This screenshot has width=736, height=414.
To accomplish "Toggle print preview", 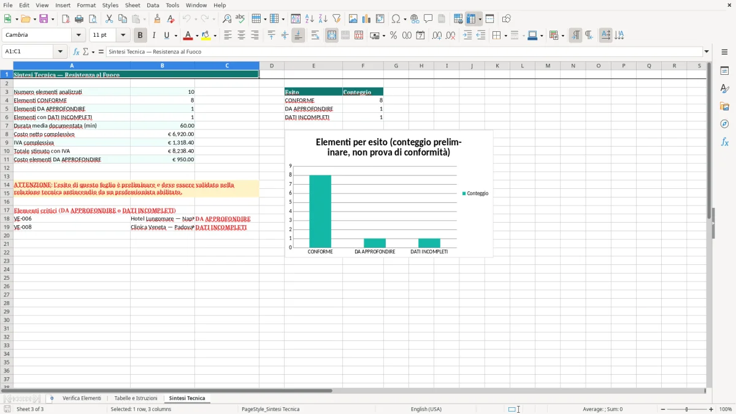I will tap(93, 19).
